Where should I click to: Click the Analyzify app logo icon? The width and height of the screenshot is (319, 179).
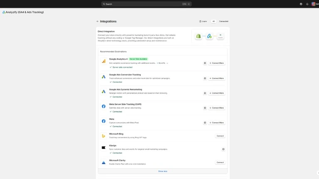[x=4, y=12]
